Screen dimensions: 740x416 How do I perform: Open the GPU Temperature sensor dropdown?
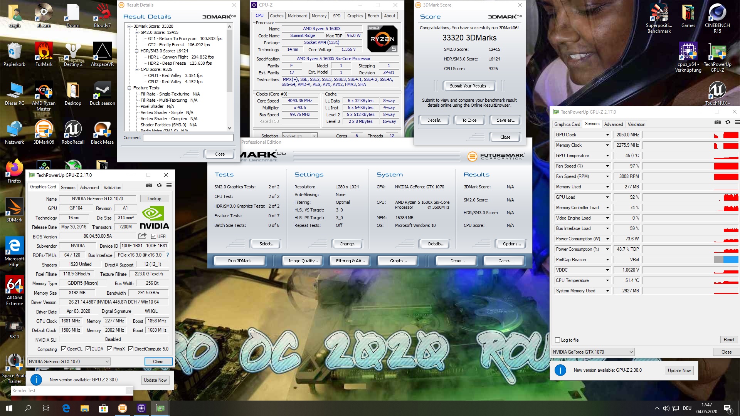point(607,156)
